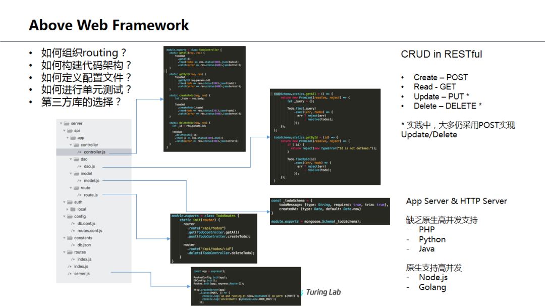Viewport: 545px width, 307px height.
Task: Select model.js in the file tree
Action: coord(91,181)
